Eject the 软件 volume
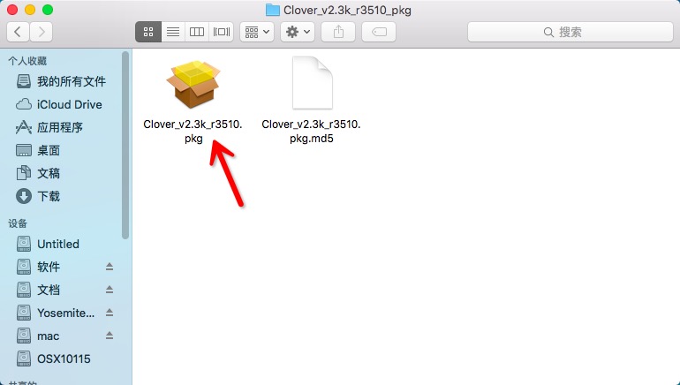The image size is (680, 385). [110, 267]
